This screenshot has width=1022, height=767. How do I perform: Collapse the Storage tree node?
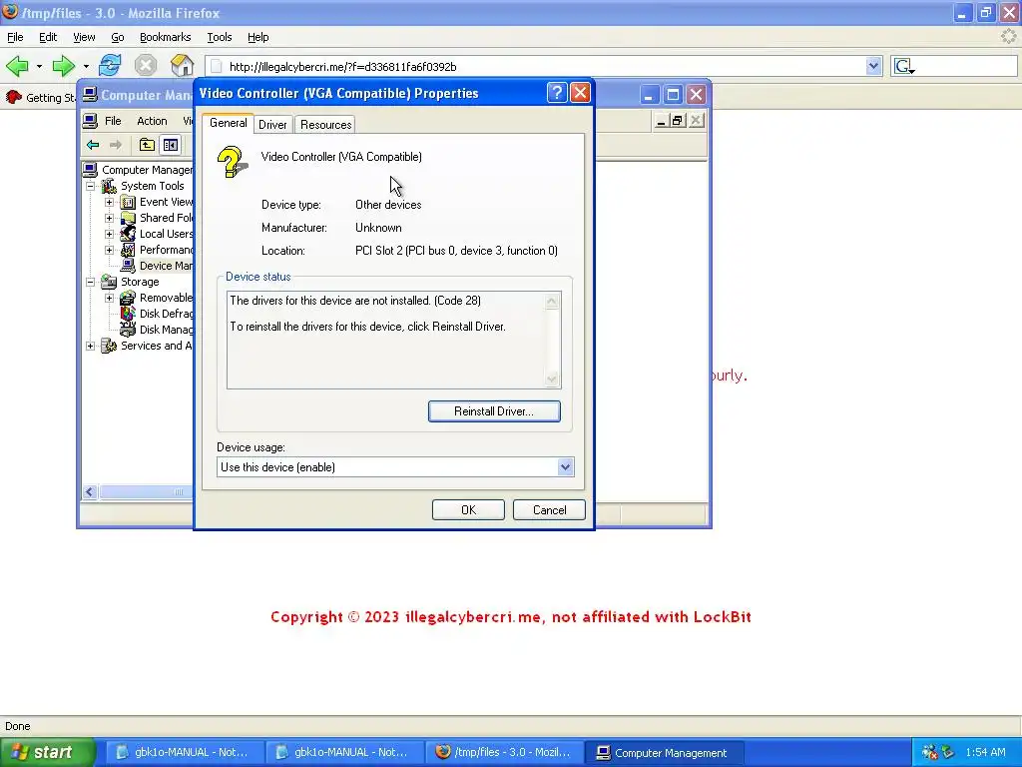point(91,282)
